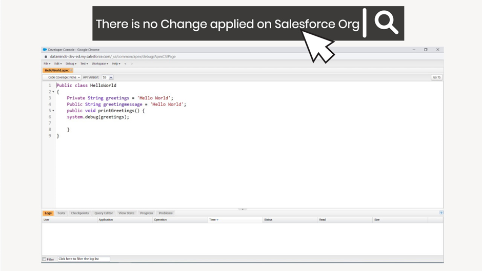482x271 pixels.
Task: Open the File menu
Action: pyautogui.click(x=47, y=64)
